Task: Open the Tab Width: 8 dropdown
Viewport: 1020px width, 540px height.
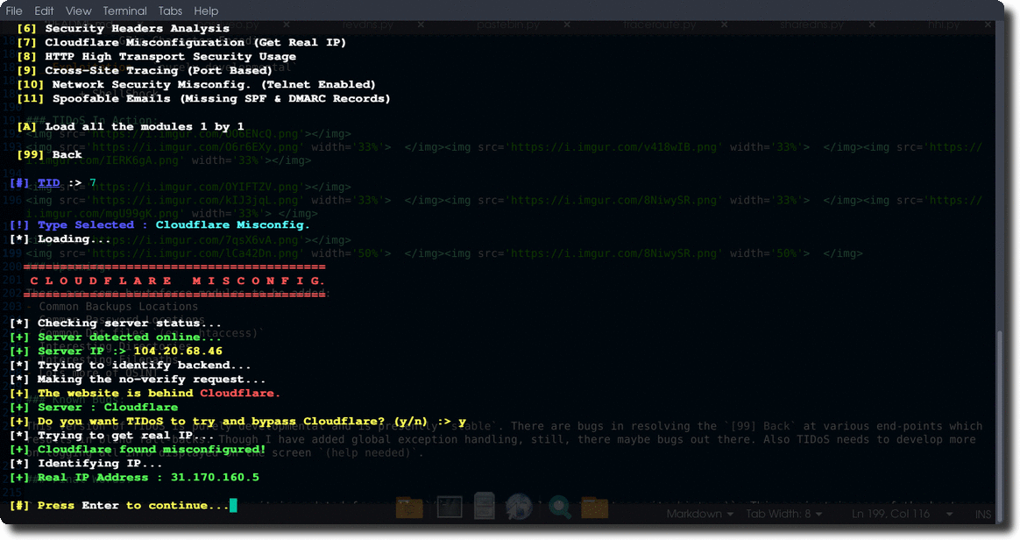Action: (783, 514)
